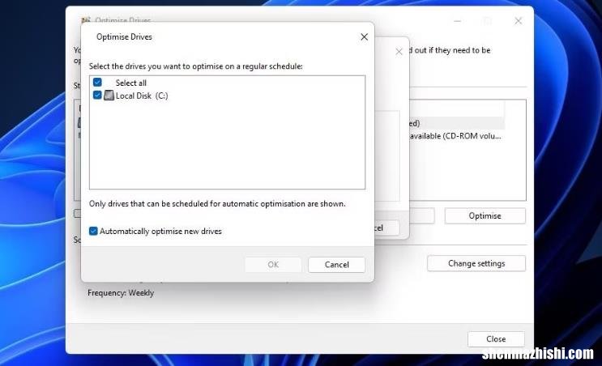Screen dimensions: 602x366
Task: Open Change settings in the main window
Action: tap(476, 263)
